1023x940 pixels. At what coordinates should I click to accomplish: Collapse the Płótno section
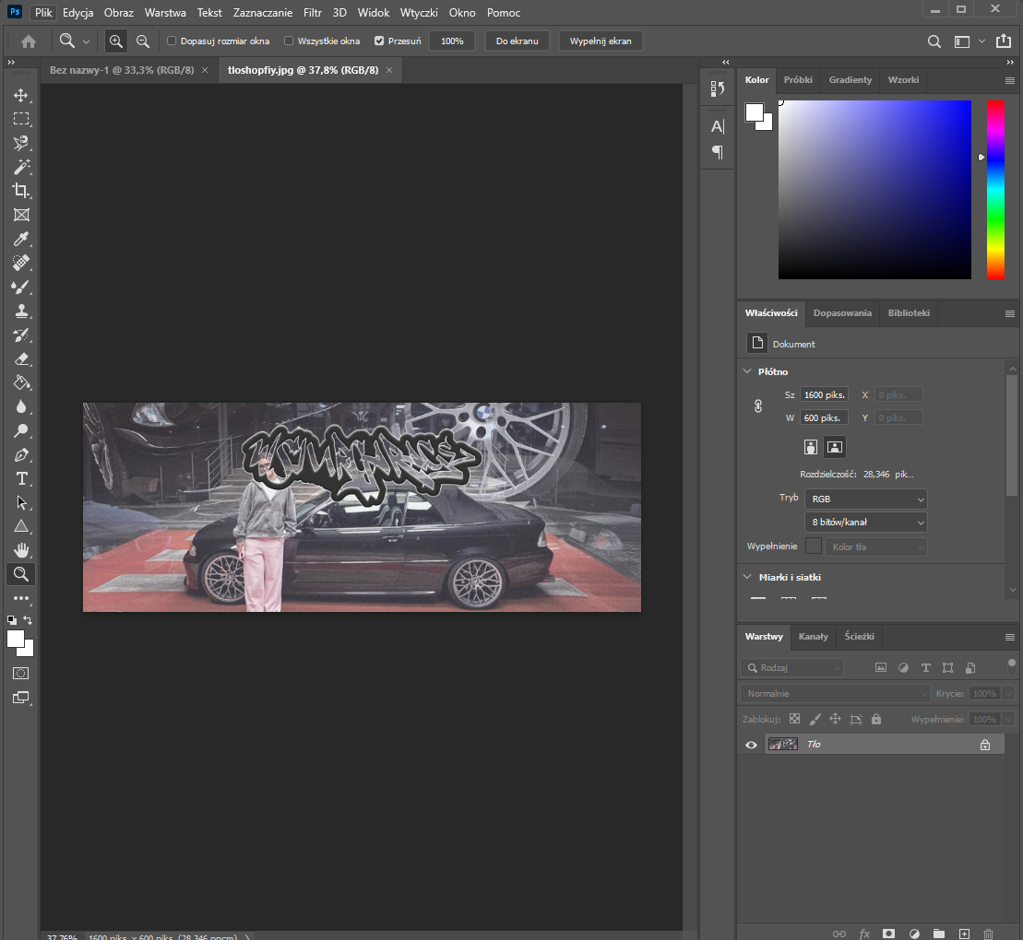tap(748, 371)
